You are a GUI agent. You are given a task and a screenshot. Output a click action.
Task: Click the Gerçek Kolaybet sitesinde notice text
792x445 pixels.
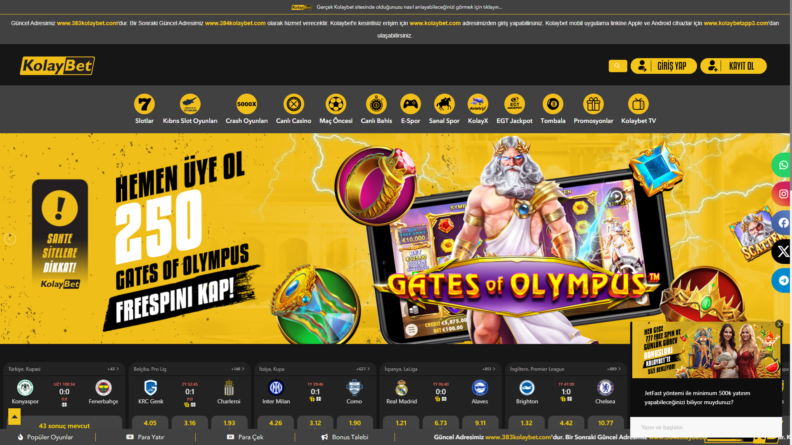pyautogui.click(x=409, y=7)
